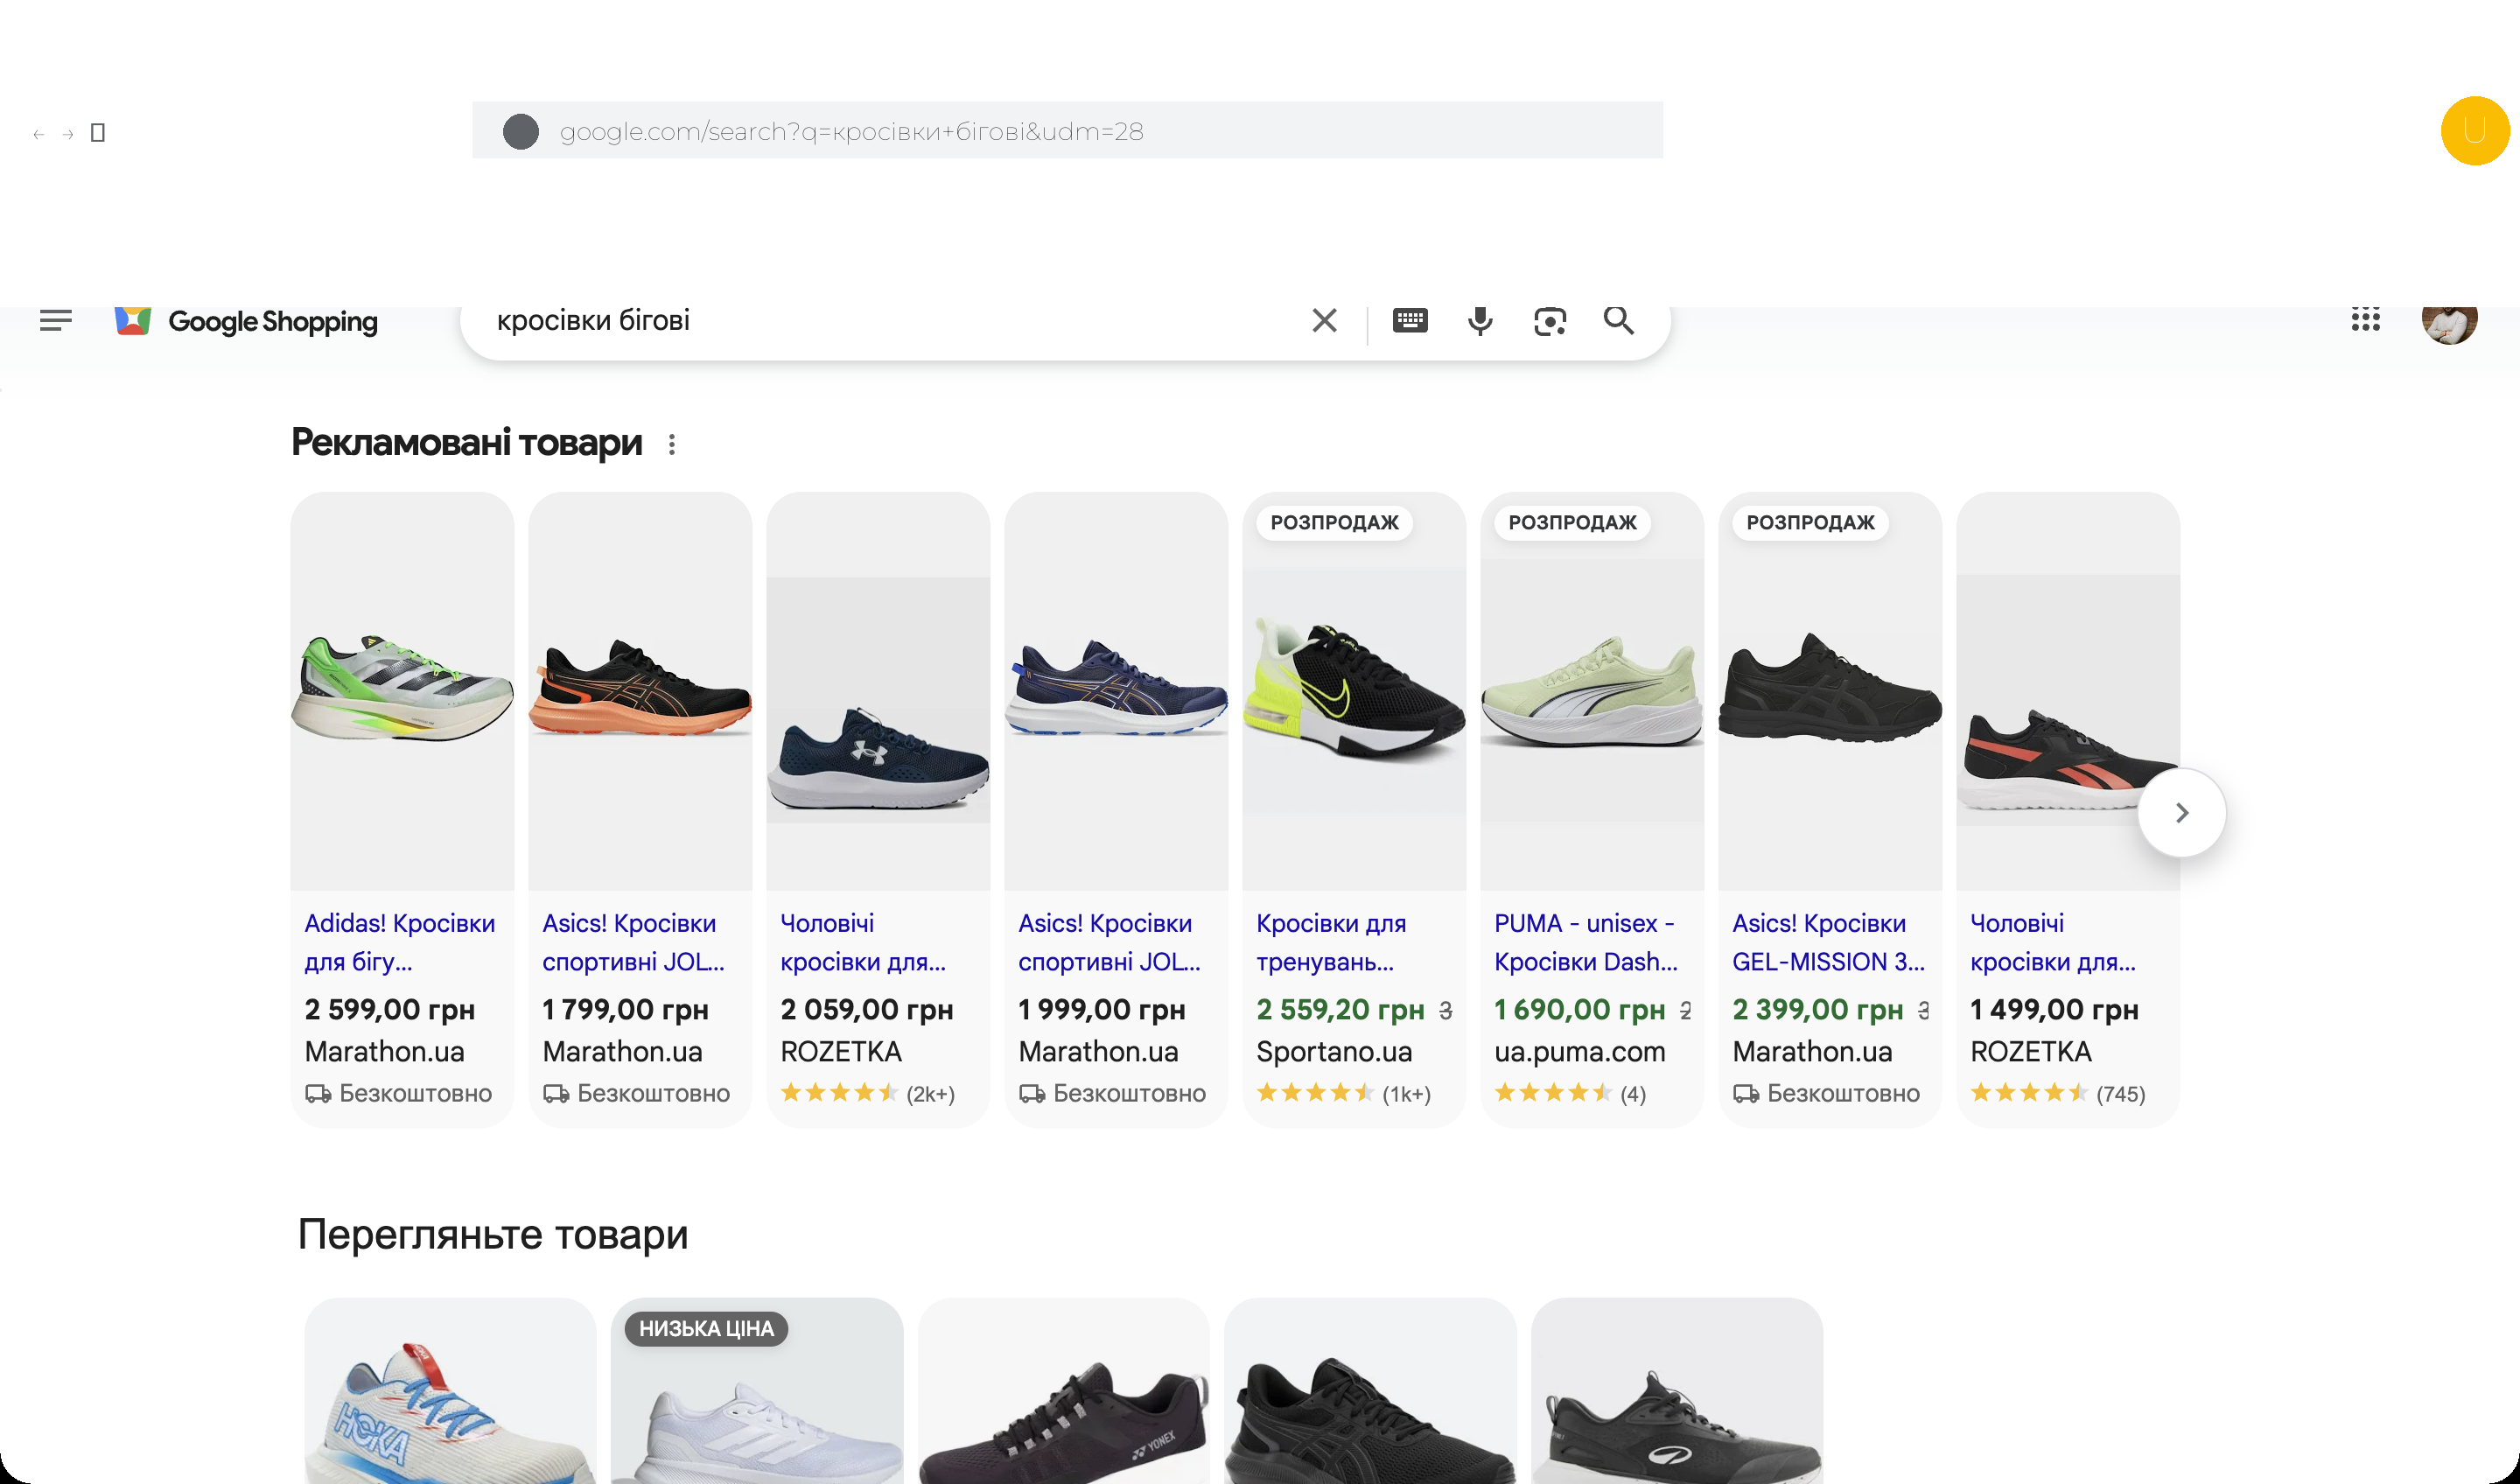
Task: Click the Google Shopping logo
Action: coord(246,321)
